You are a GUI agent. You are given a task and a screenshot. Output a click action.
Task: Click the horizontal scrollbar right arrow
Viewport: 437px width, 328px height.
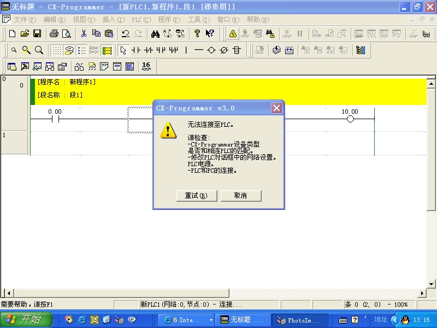click(422, 293)
